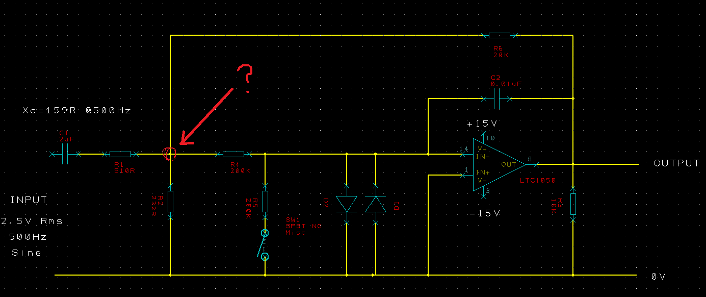Image resolution: width=706 pixels, height=297 pixels.
Task: Click the junction dot at op-amp output node
Action: pos(573,164)
